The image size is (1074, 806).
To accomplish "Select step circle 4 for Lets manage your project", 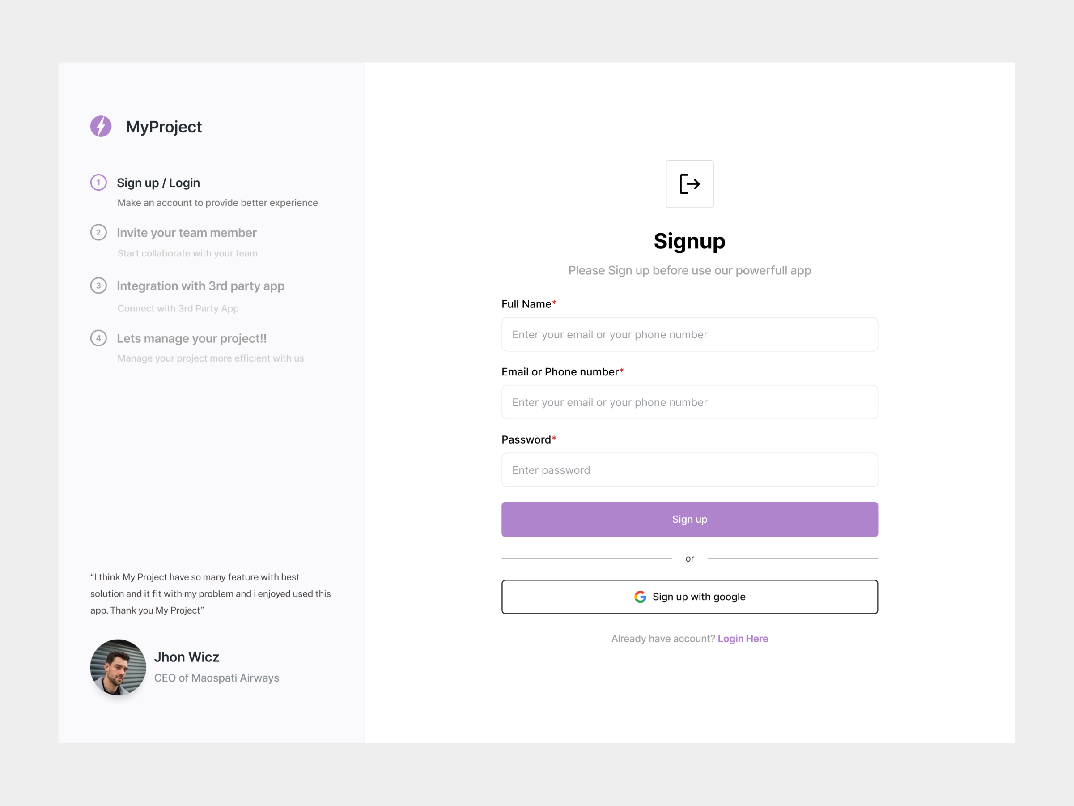I will [x=98, y=338].
